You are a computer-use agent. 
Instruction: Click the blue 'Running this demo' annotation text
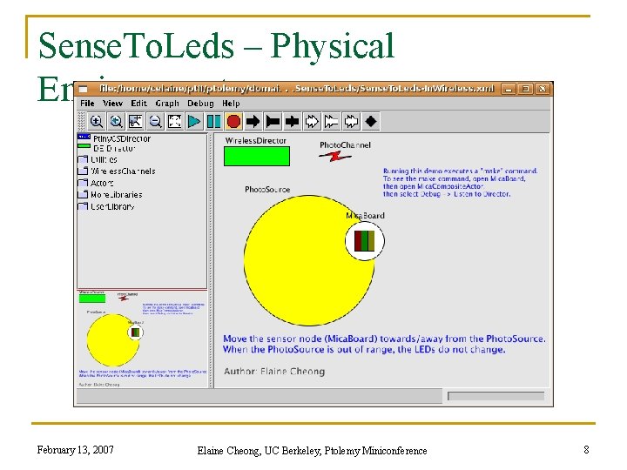(460, 182)
